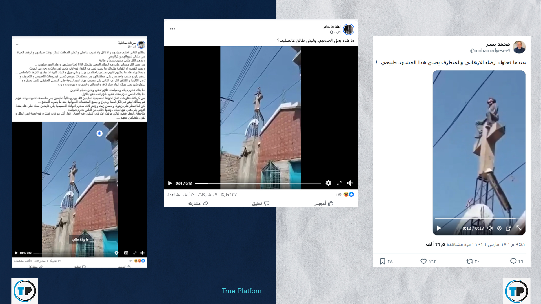Open tweet video settings gear

click(x=499, y=228)
